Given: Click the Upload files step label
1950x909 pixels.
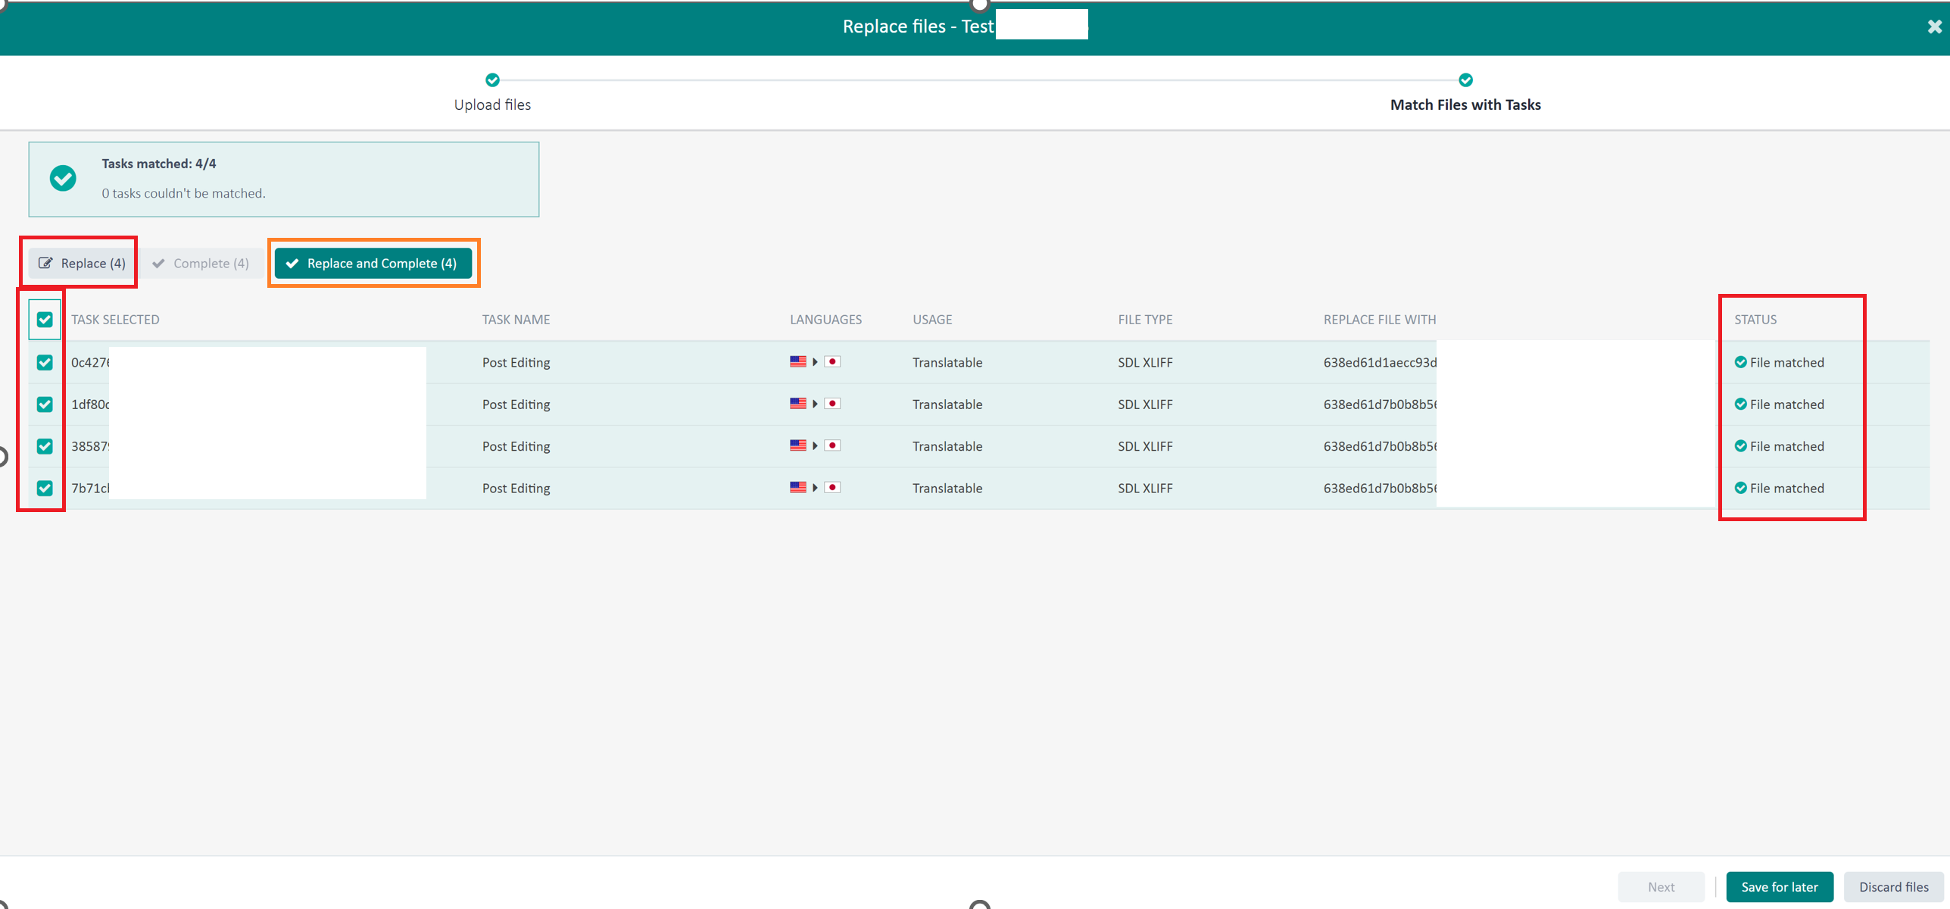Looking at the screenshot, I should coord(492,105).
